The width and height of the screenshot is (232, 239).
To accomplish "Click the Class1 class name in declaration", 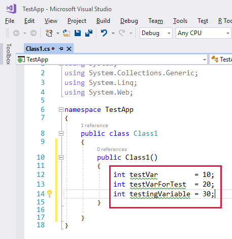I will tap(146, 133).
